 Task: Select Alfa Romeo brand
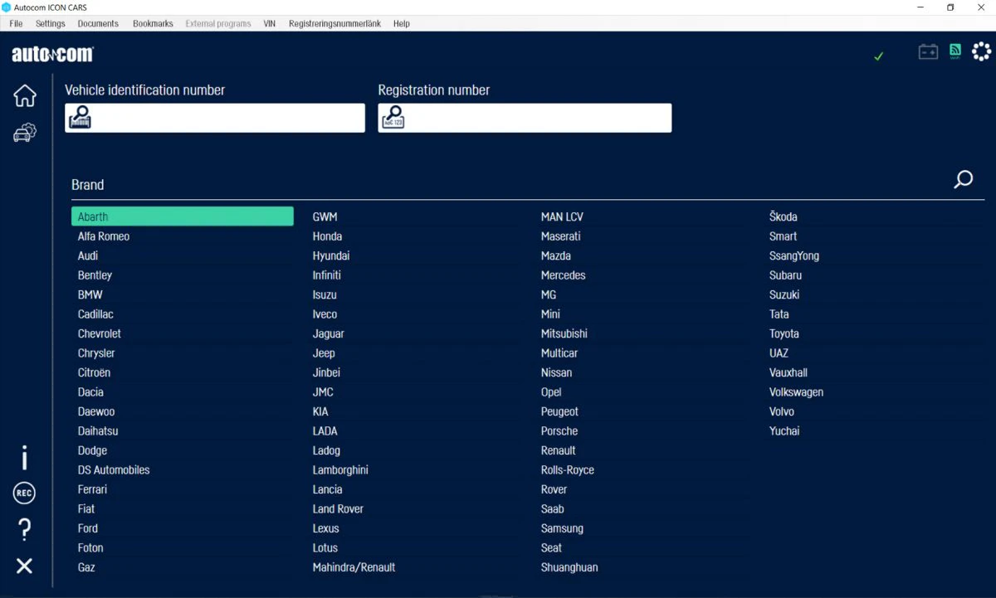coord(104,236)
